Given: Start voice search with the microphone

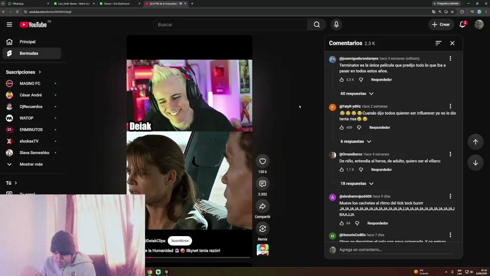Looking at the screenshot, I should [x=336, y=25].
